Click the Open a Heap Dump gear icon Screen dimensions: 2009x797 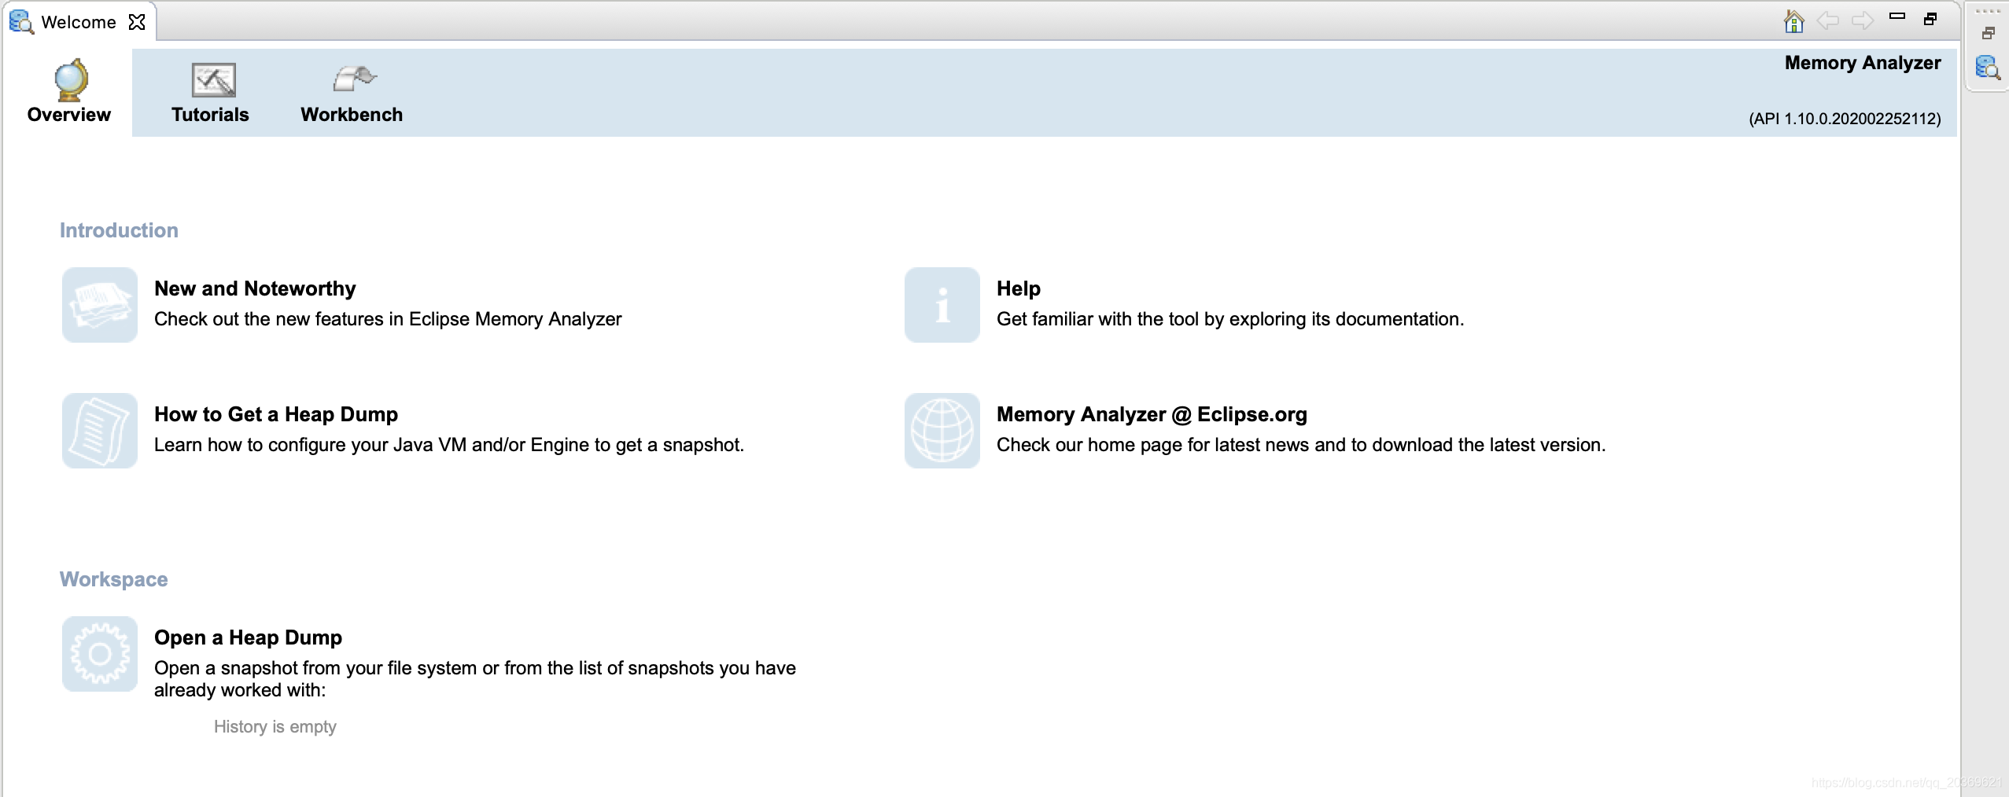pos(100,654)
